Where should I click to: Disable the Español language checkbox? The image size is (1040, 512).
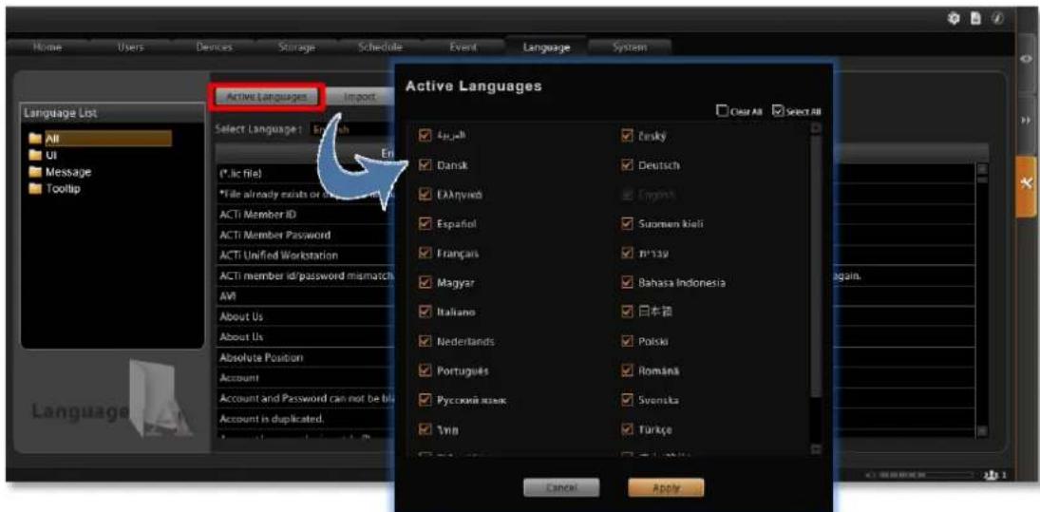[426, 223]
